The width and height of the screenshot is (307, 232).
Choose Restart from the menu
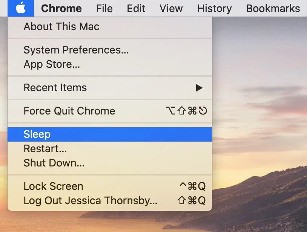(x=45, y=148)
